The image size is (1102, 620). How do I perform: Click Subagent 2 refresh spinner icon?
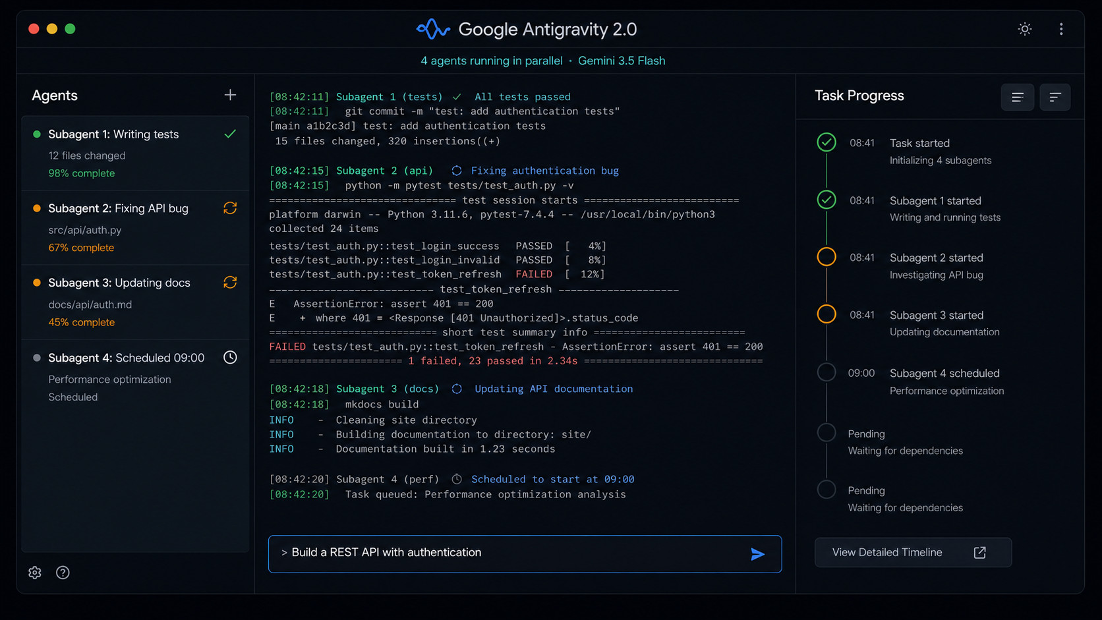click(x=230, y=208)
